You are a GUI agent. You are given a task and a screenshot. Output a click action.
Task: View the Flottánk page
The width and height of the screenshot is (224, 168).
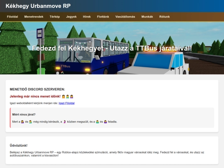click(x=103, y=17)
